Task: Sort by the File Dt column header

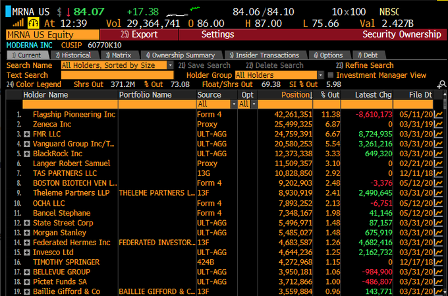Action: tap(414, 95)
